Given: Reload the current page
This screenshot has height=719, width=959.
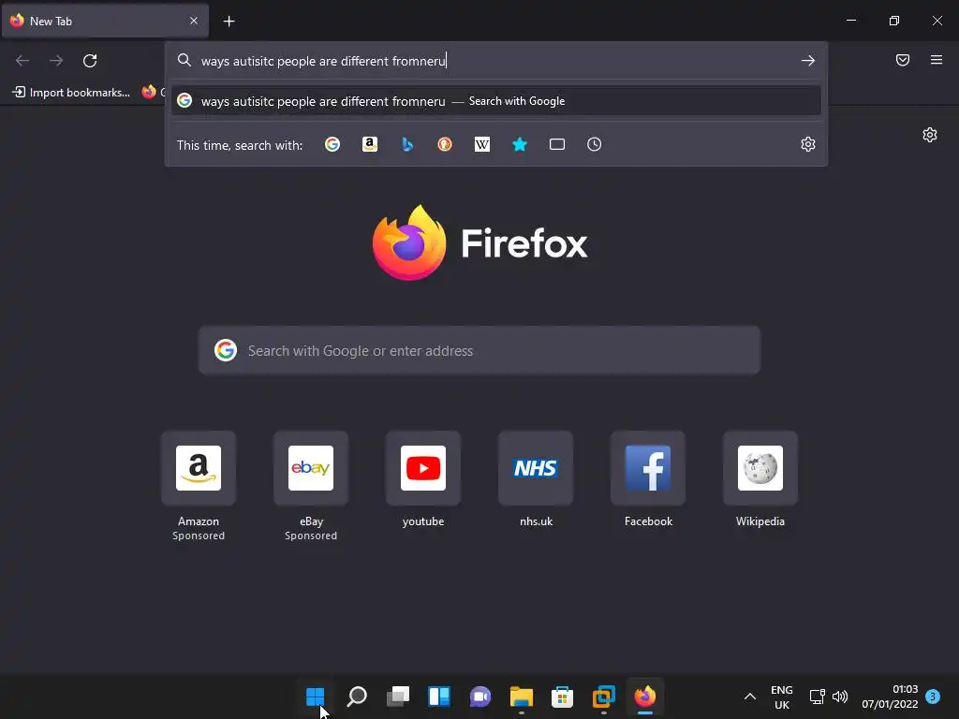Looking at the screenshot, I should 90,61.
